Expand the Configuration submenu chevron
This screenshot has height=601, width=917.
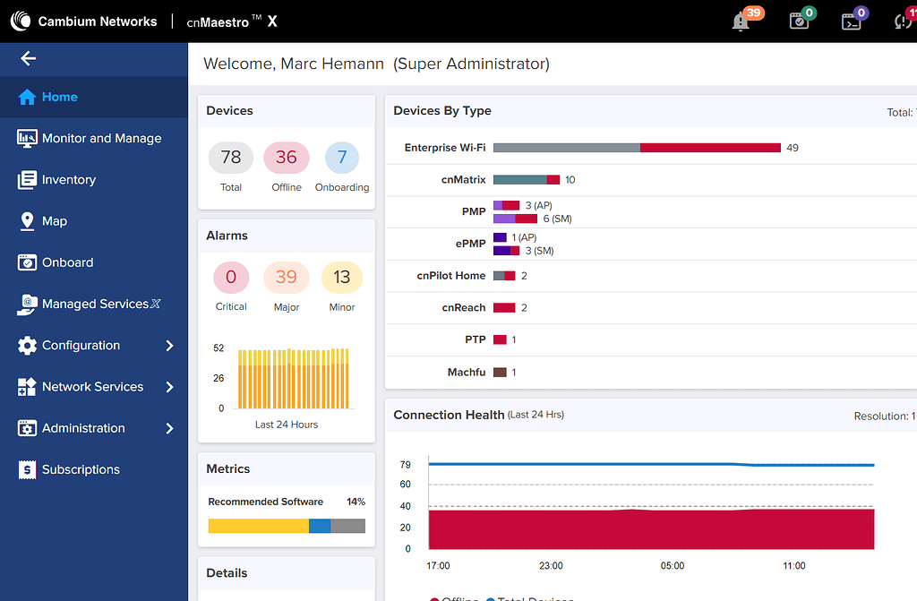coord(169,345)
